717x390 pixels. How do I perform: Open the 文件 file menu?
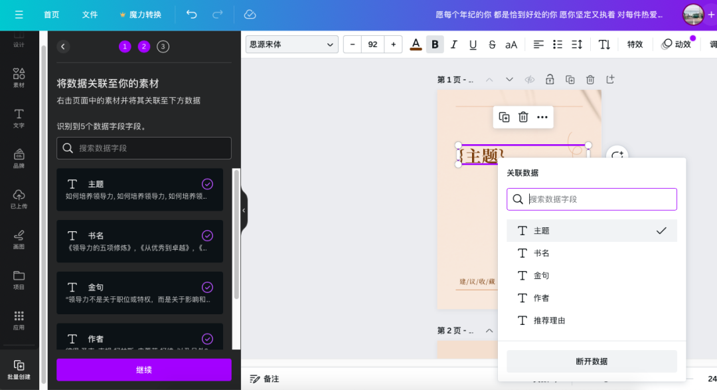point(90,15)
